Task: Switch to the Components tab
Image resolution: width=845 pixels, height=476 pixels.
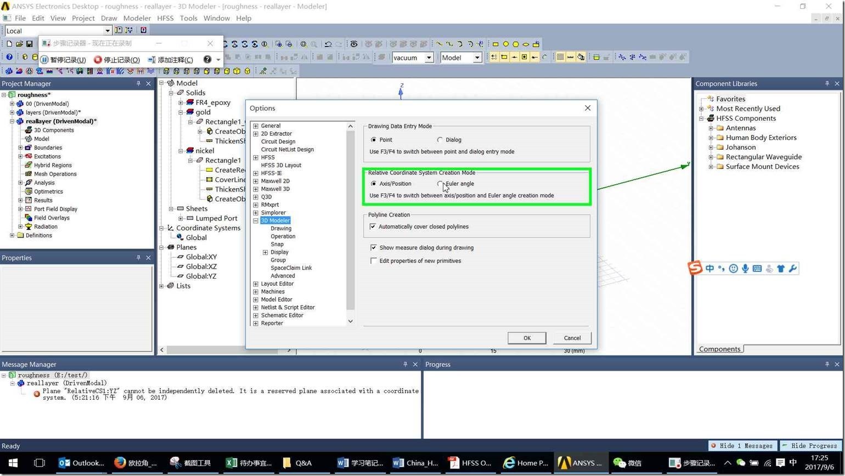Action: pyautogui.click(x=719, y=349)
